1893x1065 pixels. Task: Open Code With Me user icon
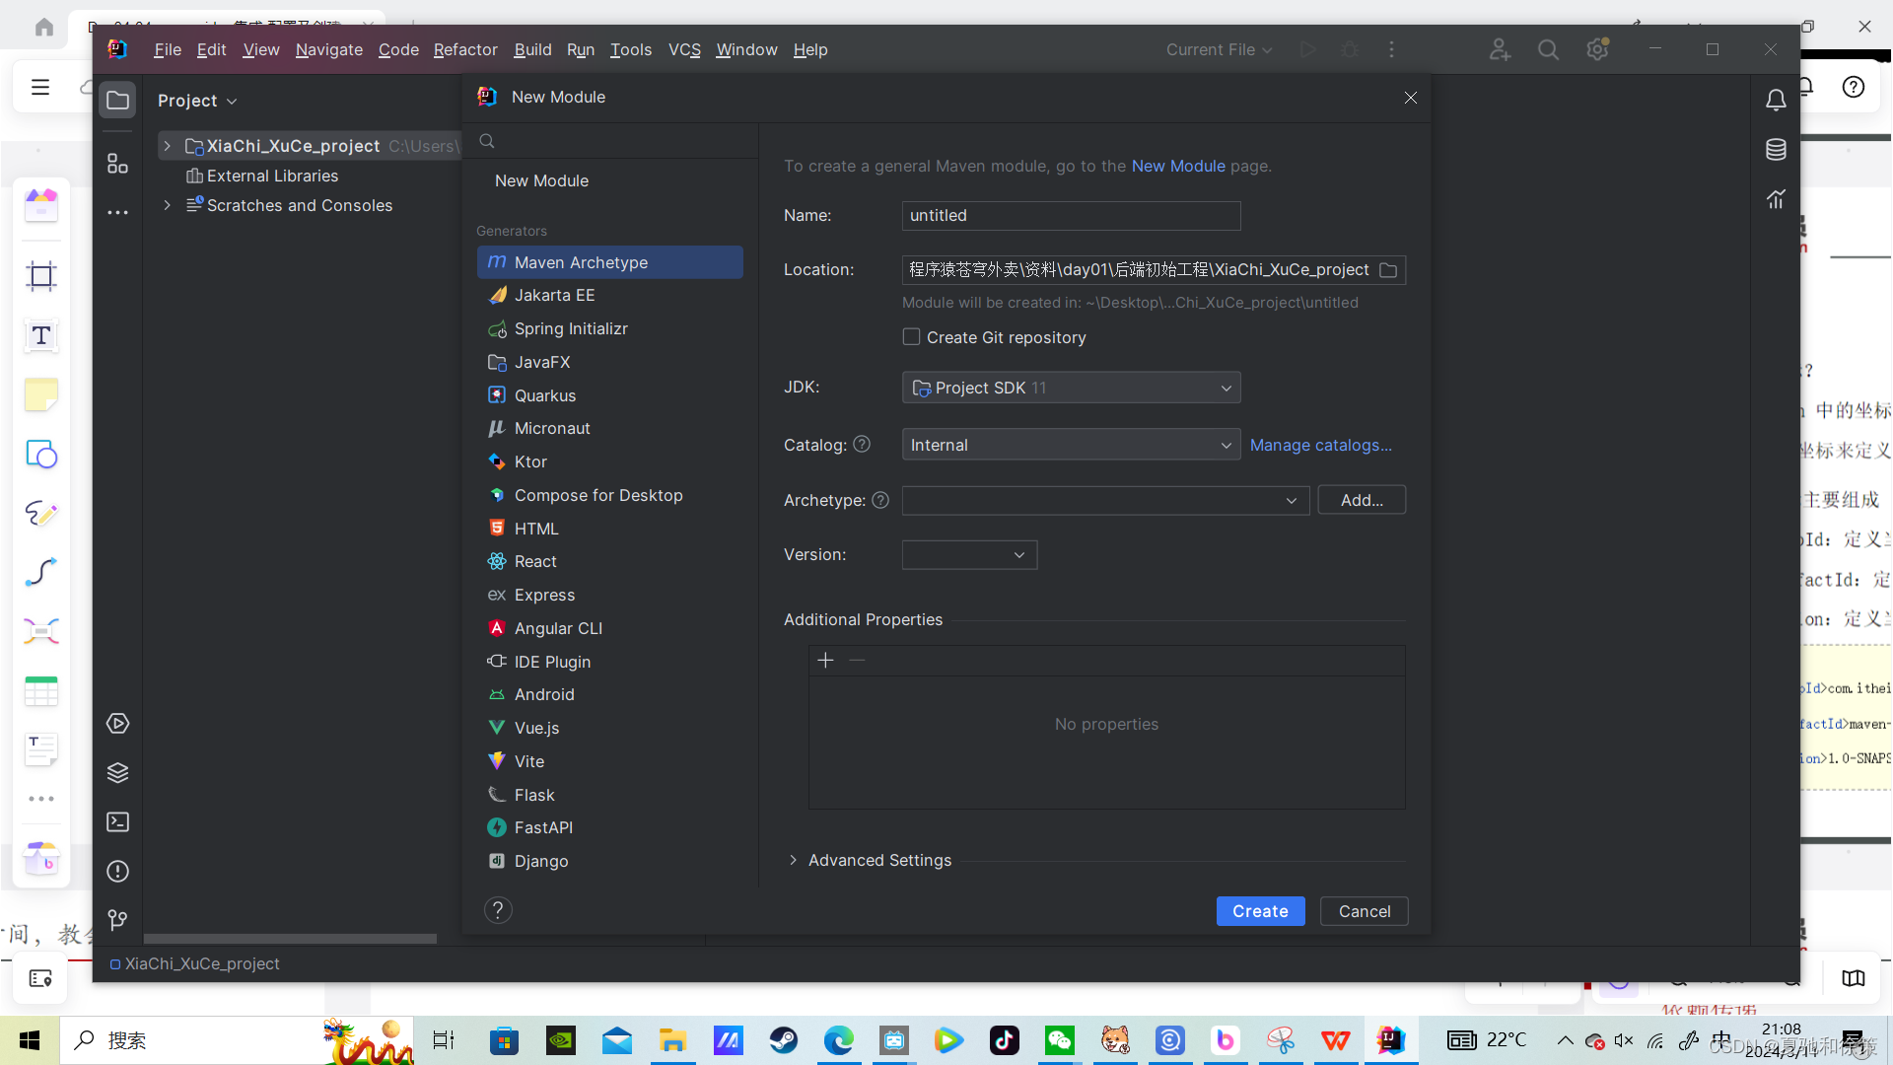1500,49
